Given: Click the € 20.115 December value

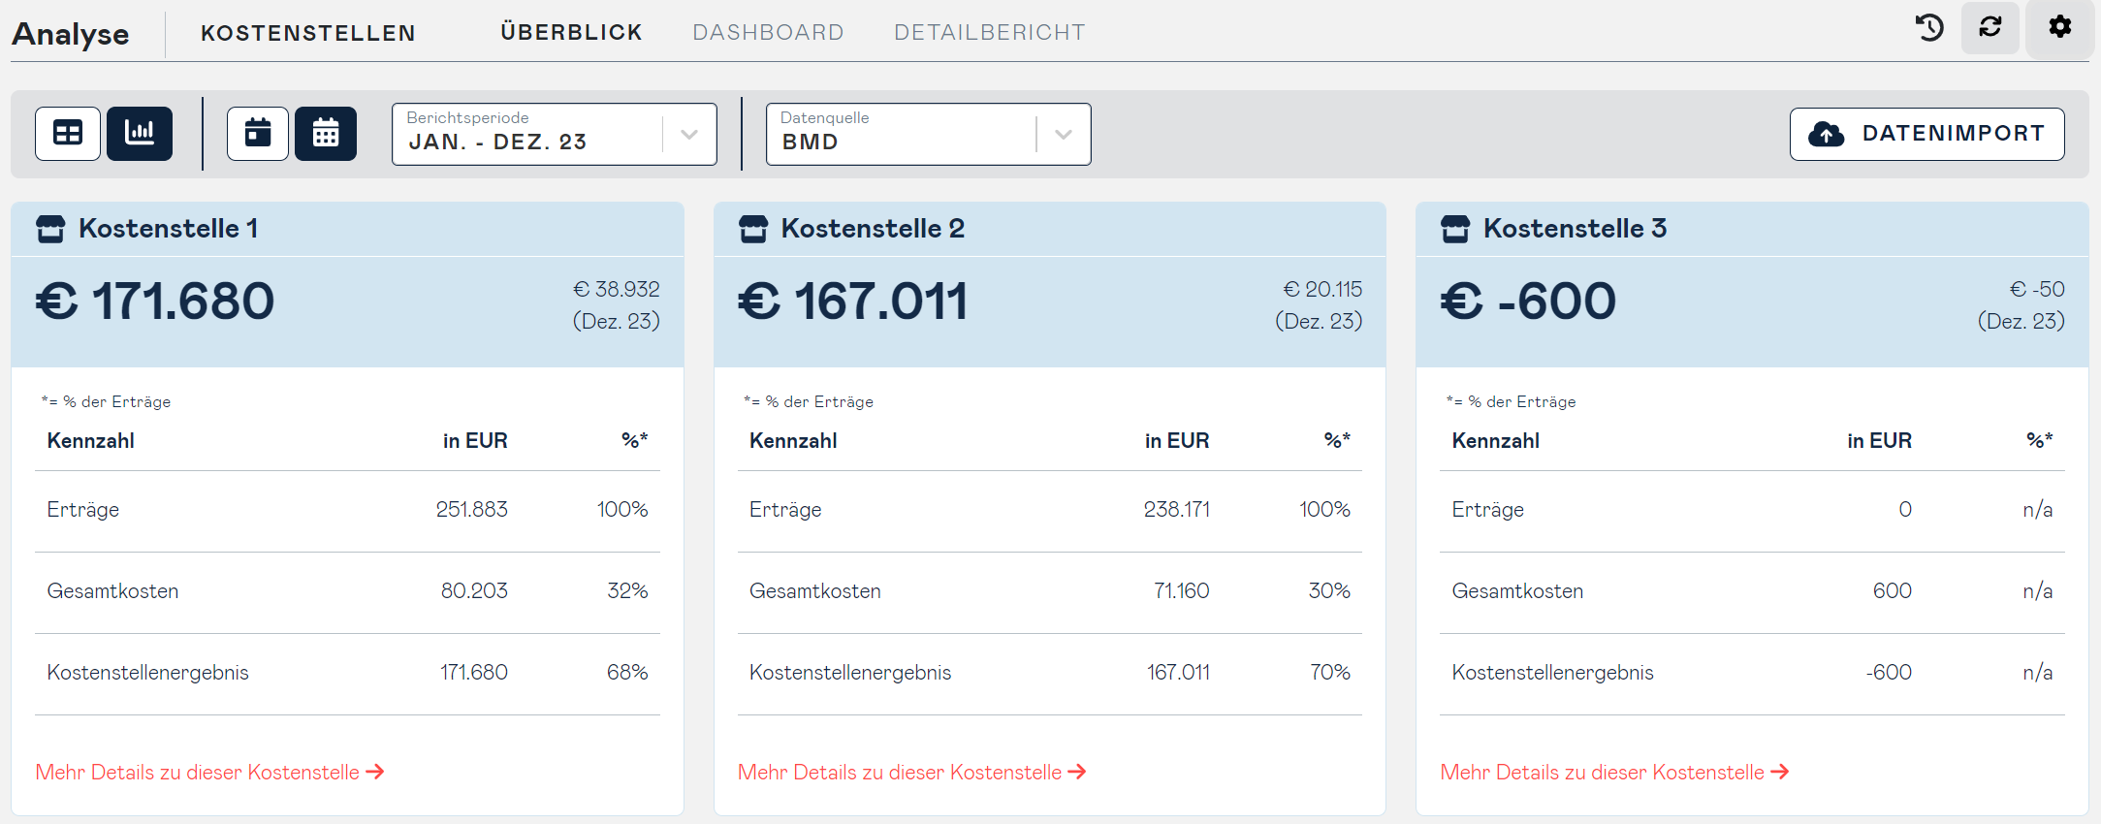Looking at the screenshot, I should tap(1322, 289).
